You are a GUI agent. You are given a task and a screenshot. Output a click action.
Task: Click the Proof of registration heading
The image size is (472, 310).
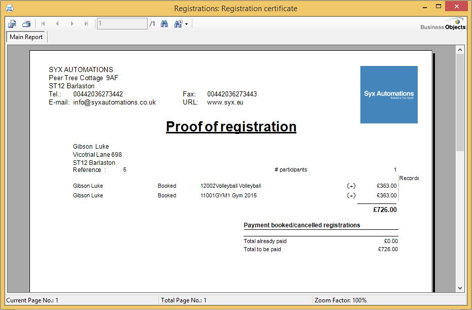(231, 126)
